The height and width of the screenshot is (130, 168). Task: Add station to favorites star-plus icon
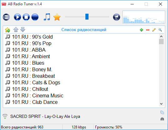point(7,30)
